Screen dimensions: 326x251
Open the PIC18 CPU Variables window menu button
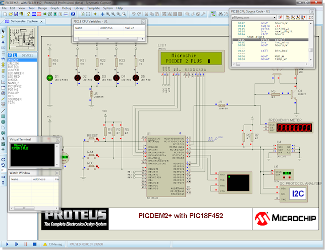(x=143, y=21)
